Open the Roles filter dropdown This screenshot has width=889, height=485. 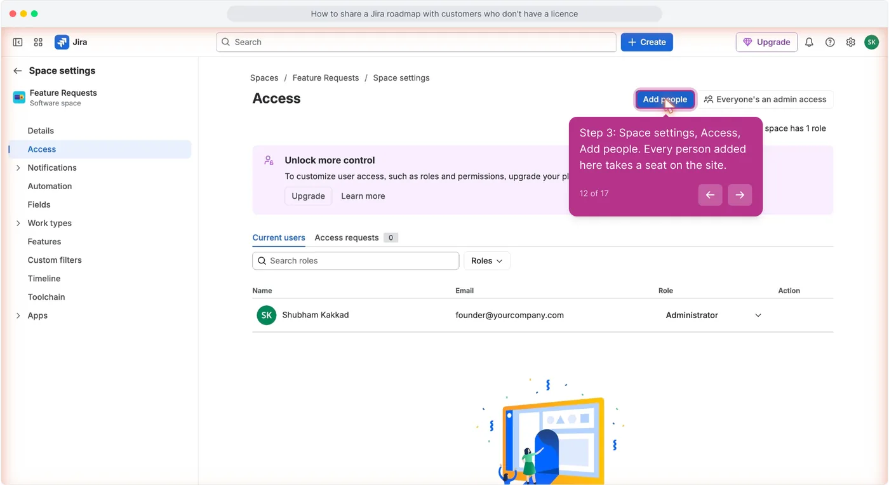coord(487,261)
